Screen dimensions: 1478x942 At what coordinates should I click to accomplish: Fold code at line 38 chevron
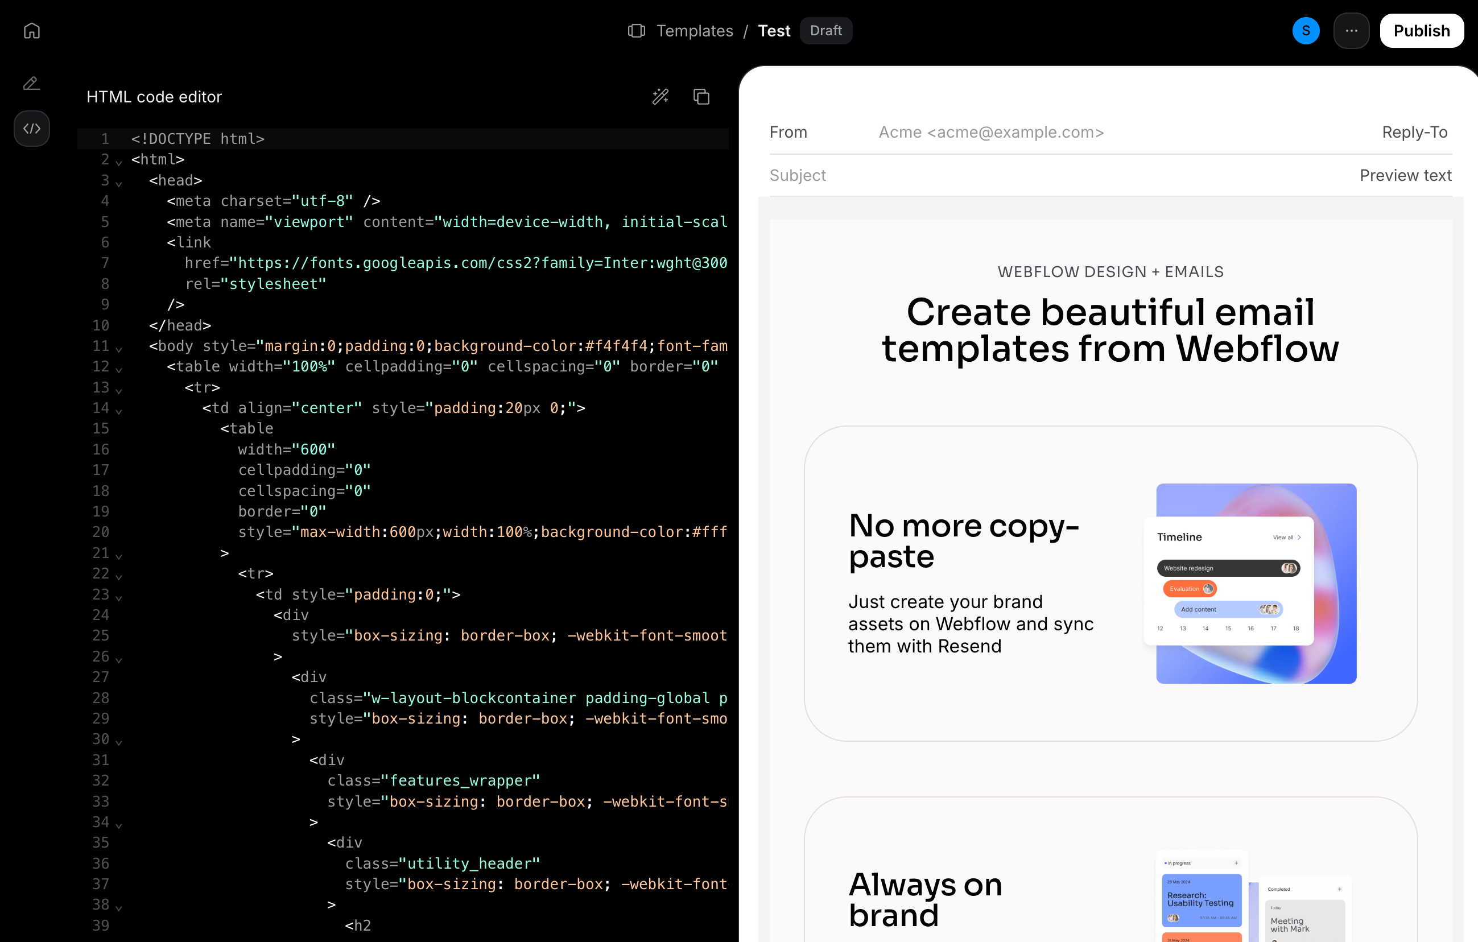point(118,908)
